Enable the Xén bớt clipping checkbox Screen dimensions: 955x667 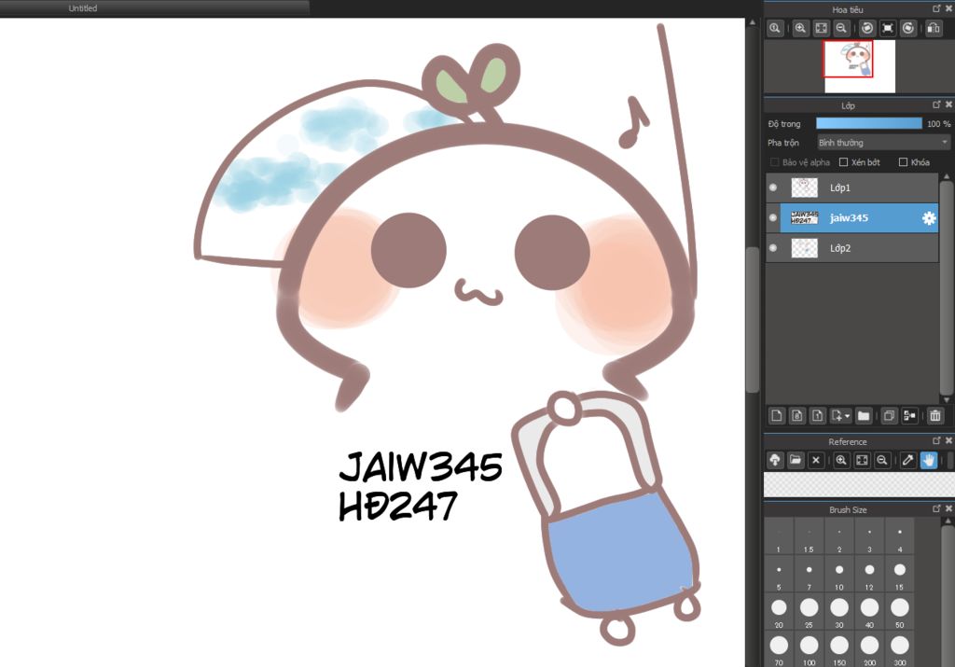click(x=843, y=162)
